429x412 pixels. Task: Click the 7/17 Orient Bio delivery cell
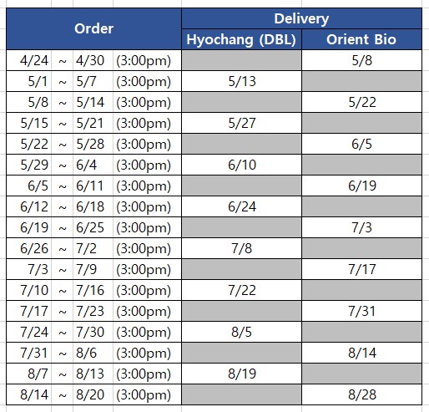tap(361, 269)
